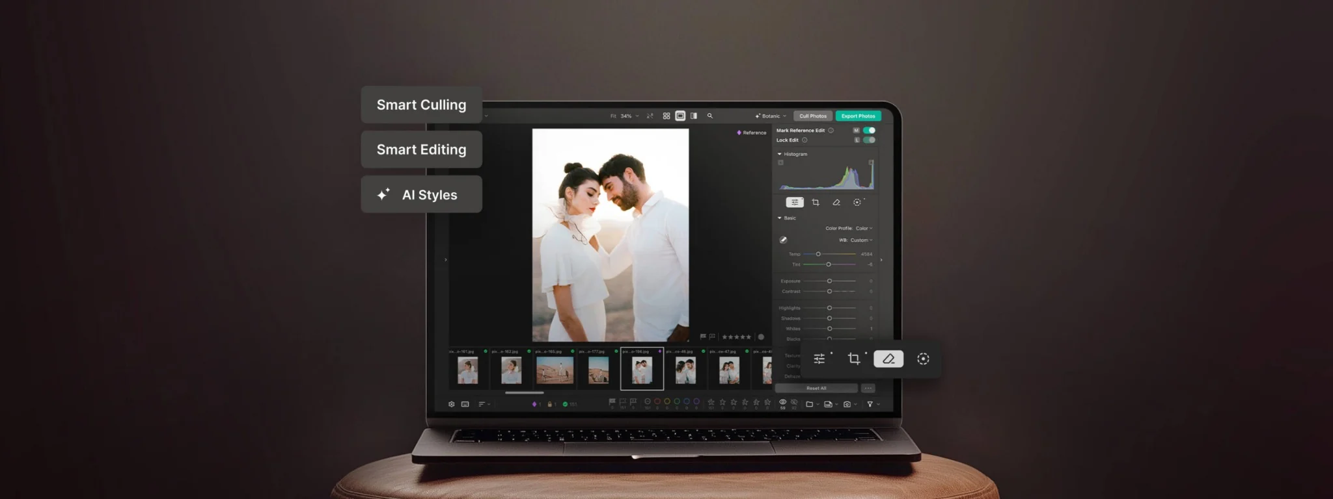Image resolution: width=1333 pixels, height=499 pixels.
Task: Toggle visible photos eye icon in bottom bar
Action: point(783,402)
